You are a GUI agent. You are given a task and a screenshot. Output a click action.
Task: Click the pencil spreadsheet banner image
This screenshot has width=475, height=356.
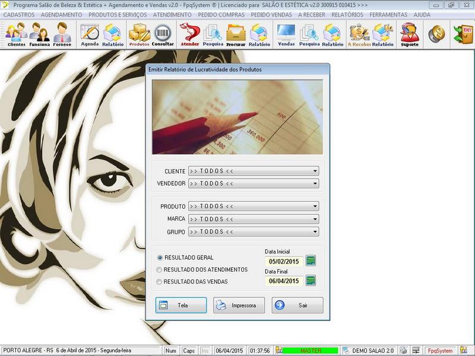pyautogui.click(x=237, y=117)
